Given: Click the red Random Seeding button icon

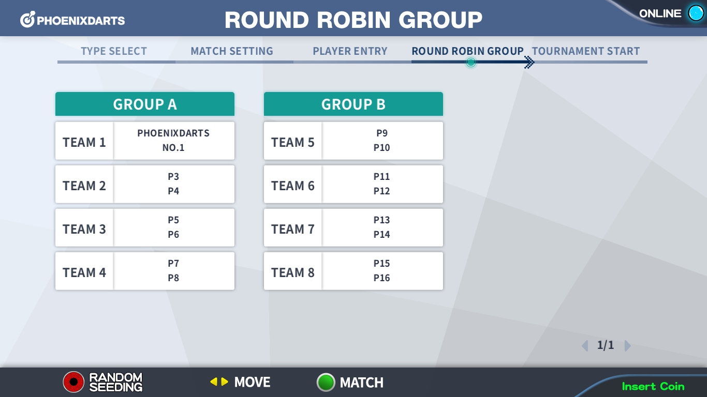Looking at the screenshot, I should coord(73,382).
